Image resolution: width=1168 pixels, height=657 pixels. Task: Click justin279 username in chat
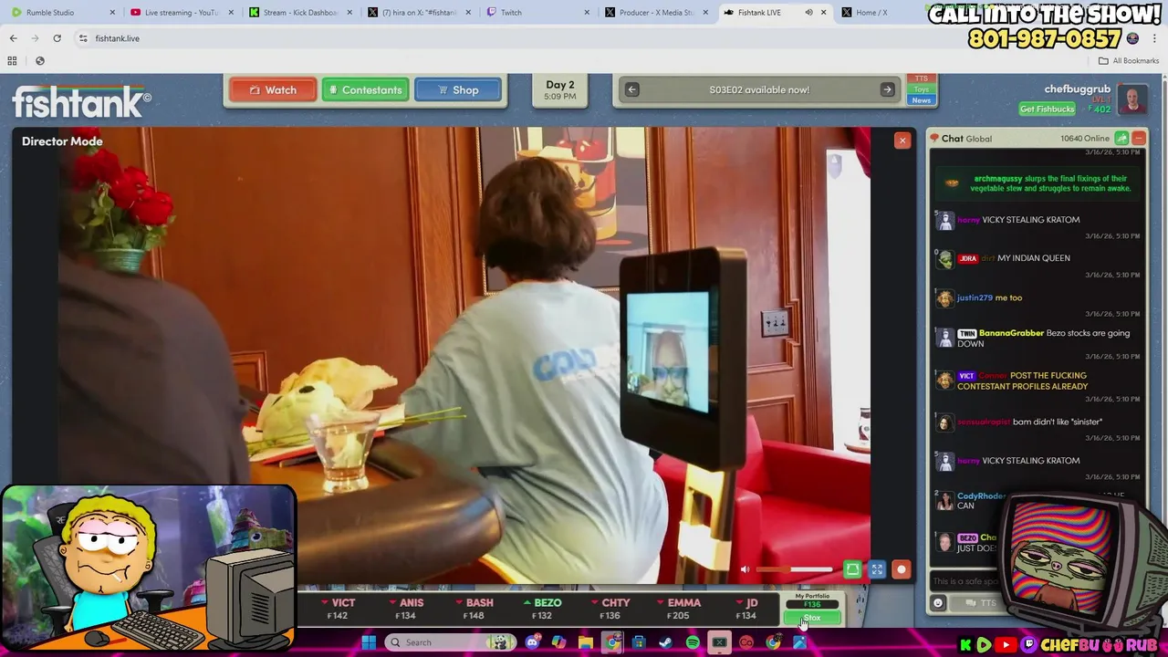click(975, 297)
